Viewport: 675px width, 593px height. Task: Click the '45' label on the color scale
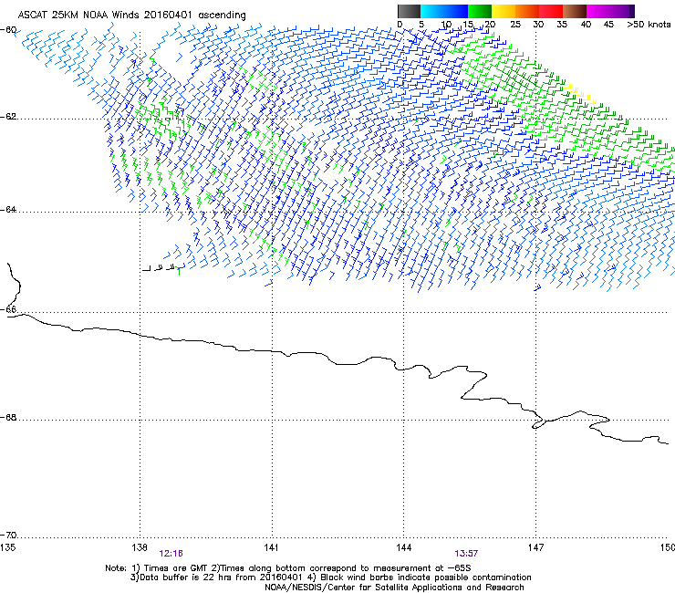pyautogui.click(x=608, y=25)
